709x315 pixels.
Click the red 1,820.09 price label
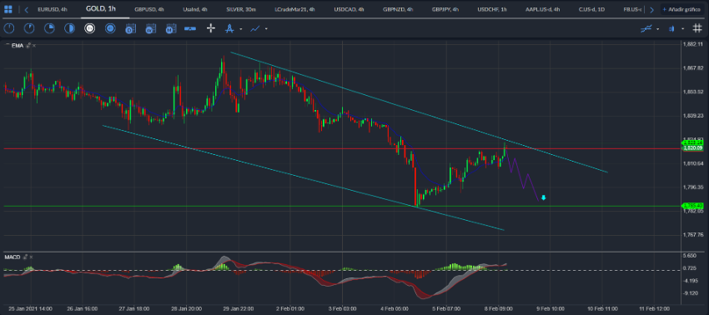(x=692, y=147)
